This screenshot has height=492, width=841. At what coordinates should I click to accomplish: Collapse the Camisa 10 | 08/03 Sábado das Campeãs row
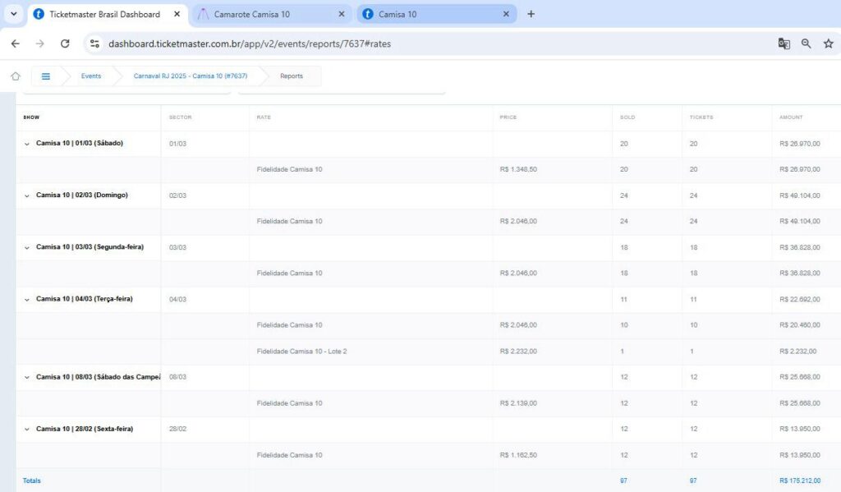pos(27,377)
